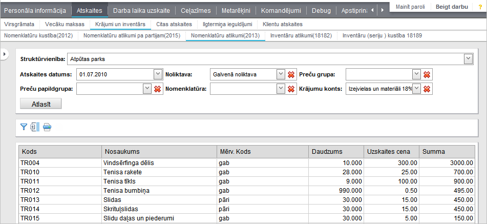The height and width of the screenshot is (224, 487).
Task: Clear the Krājumu konts field with red X
Action: [427, 89]
